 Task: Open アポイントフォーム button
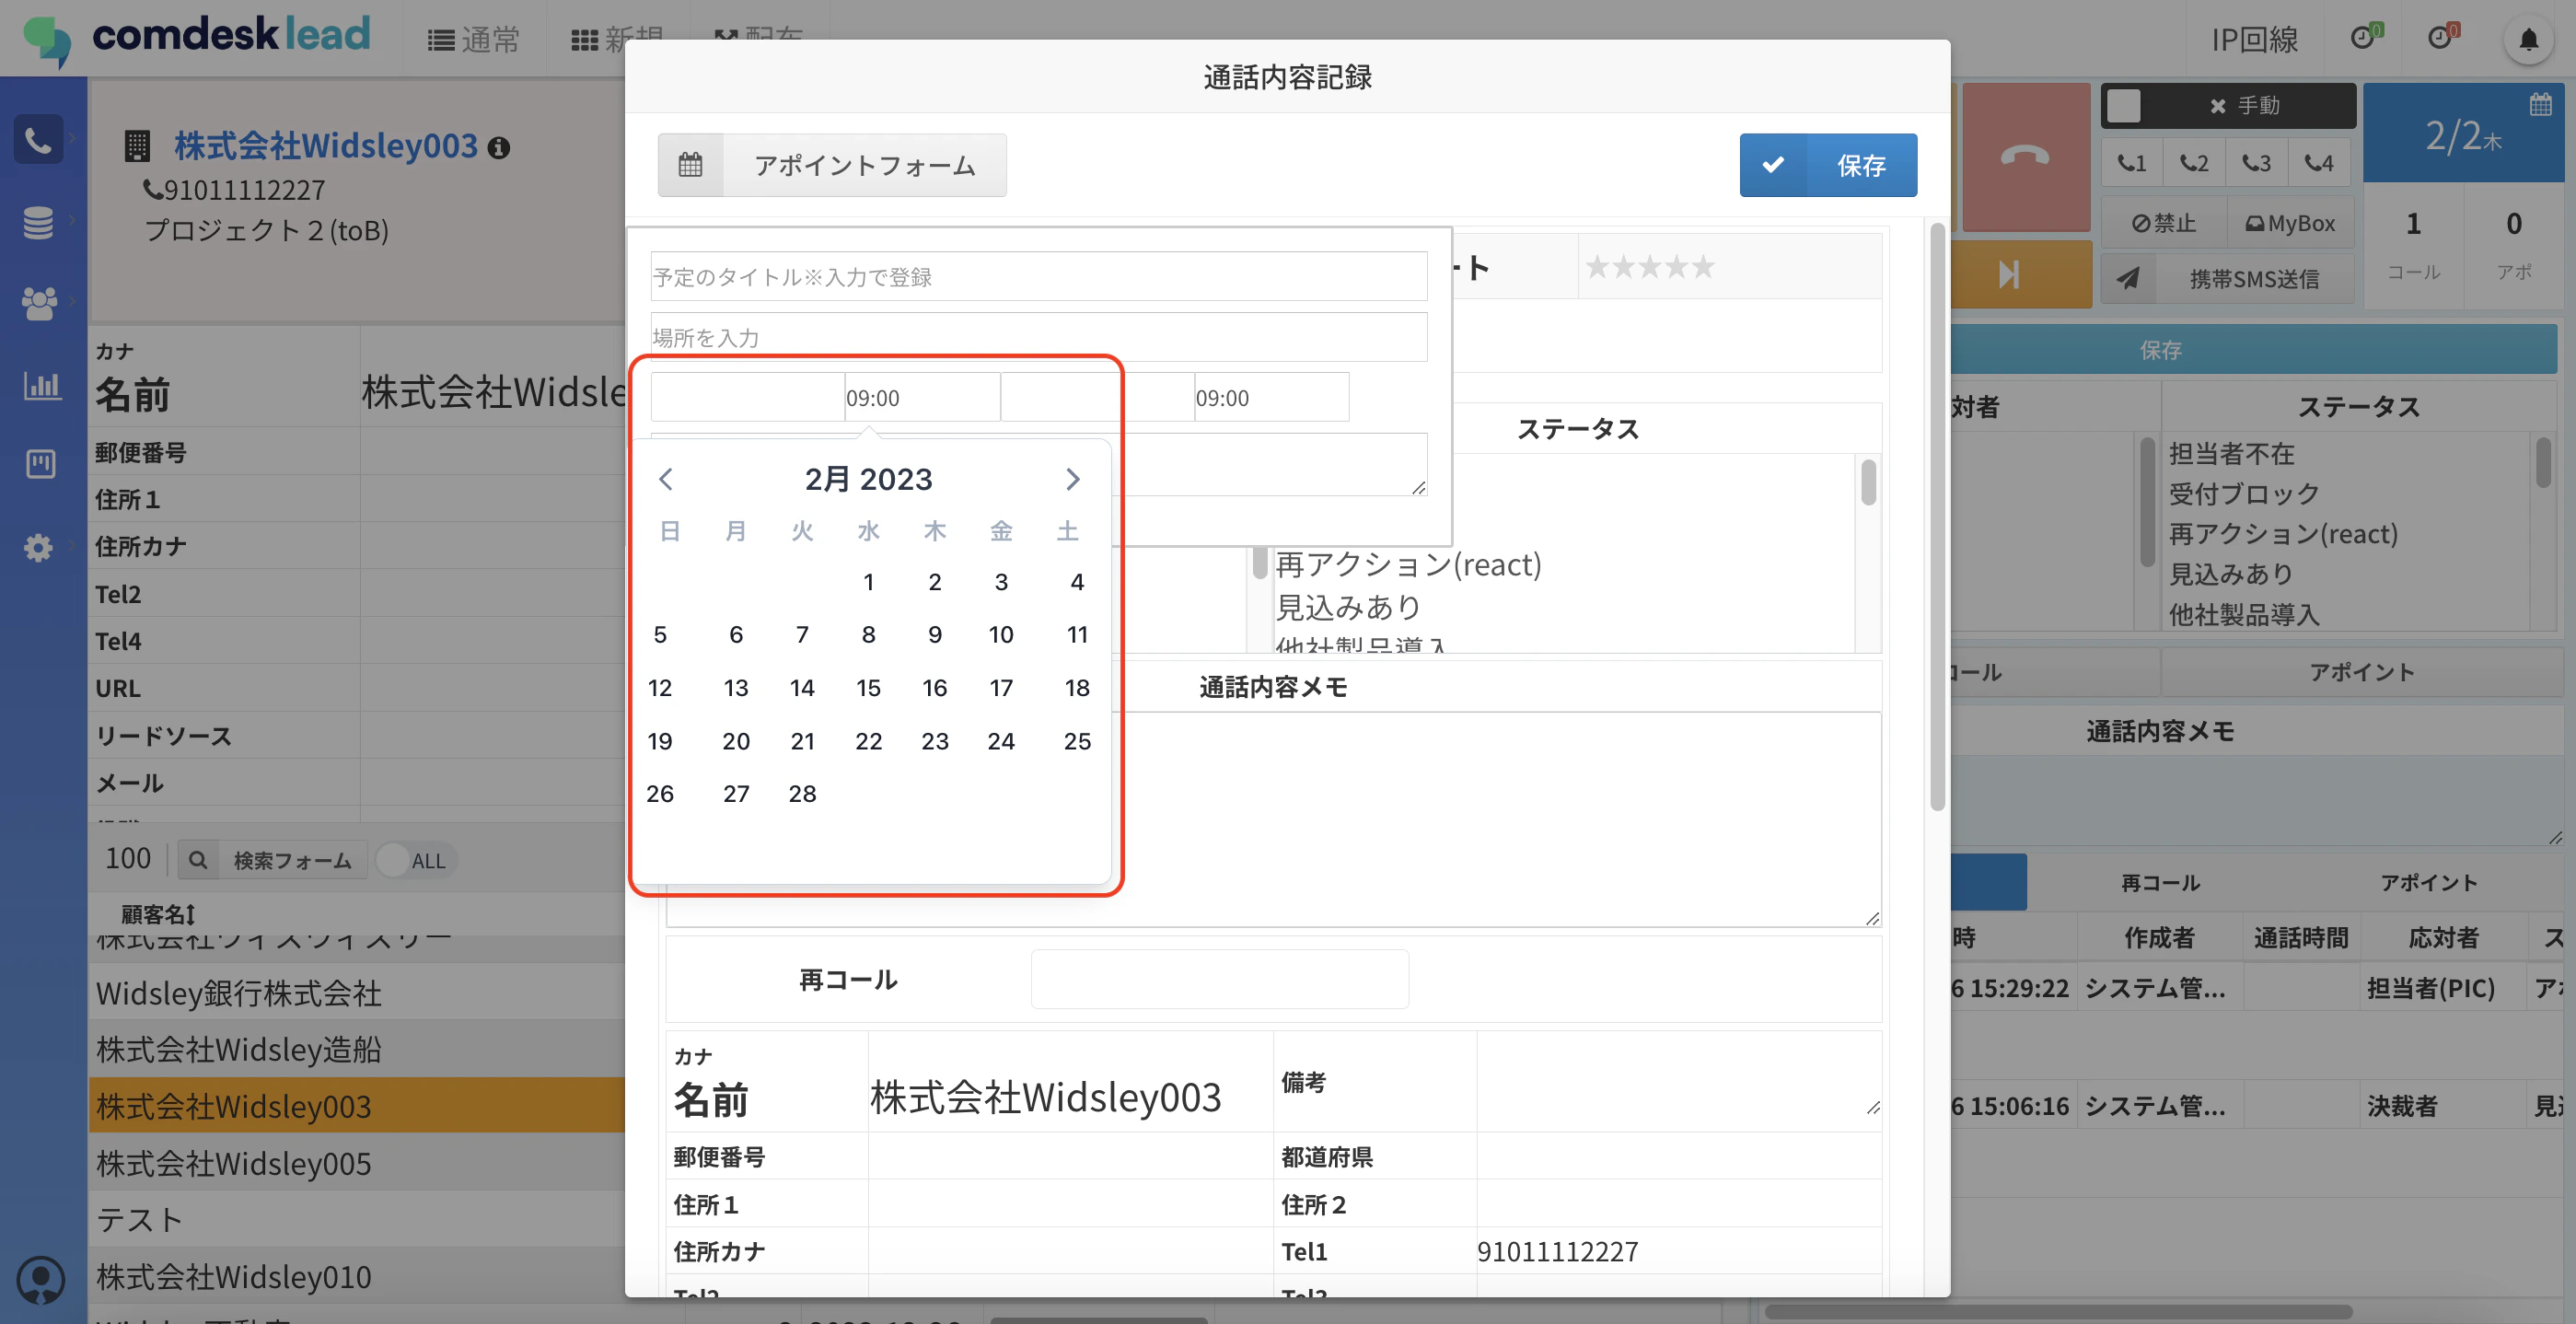[x=832, y=165]
